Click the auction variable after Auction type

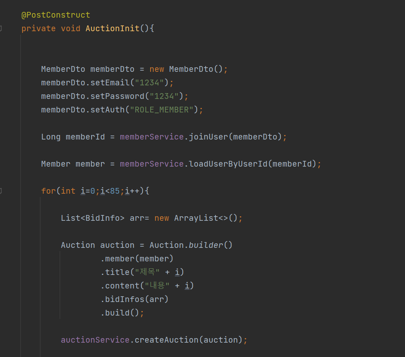coord(117,245)
